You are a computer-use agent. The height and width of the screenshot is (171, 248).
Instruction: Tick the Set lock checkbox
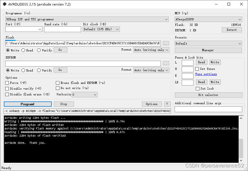(x=197, y=89)
